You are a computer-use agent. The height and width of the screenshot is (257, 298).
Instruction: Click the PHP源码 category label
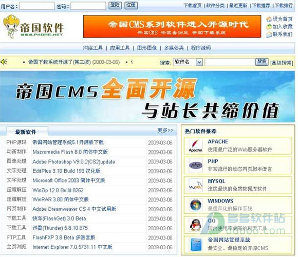(16, 142)
